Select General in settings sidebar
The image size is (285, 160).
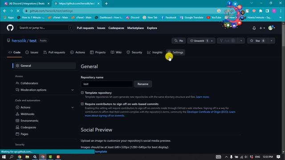click(x=45, y=66)
